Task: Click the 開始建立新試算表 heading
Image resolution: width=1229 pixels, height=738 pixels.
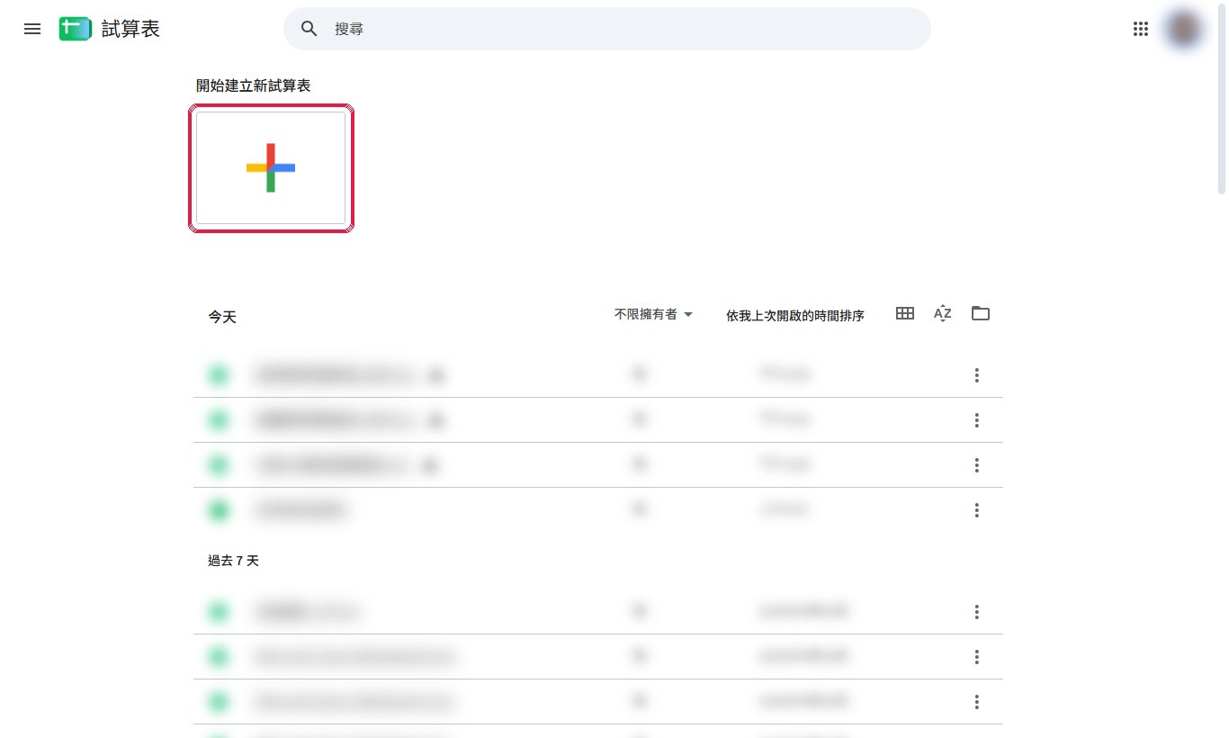Action: (254, 85)
